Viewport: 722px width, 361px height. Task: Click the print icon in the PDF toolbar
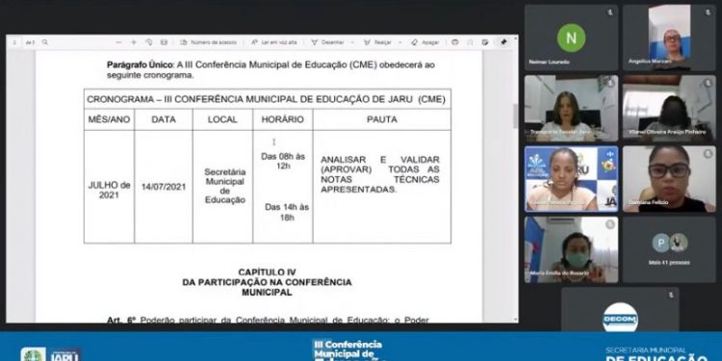(x=455, y=42)
